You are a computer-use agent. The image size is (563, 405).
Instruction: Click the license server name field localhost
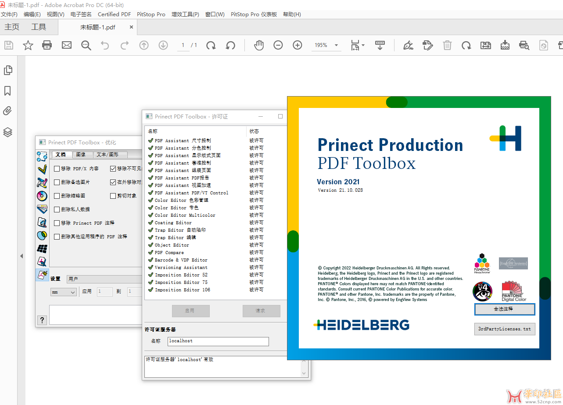(x=218, y=341)
